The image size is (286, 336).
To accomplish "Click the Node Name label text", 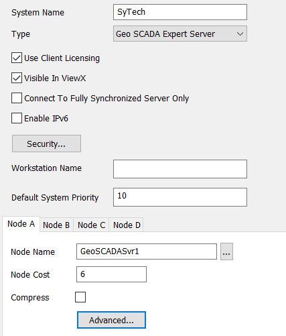I will (33, 252).
